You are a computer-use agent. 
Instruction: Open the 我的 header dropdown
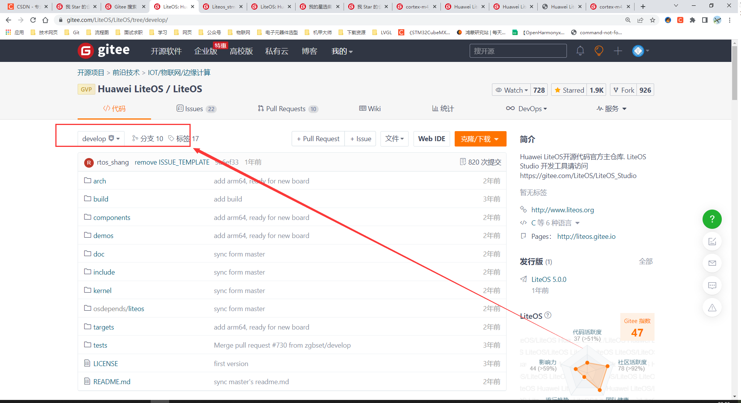342,51
